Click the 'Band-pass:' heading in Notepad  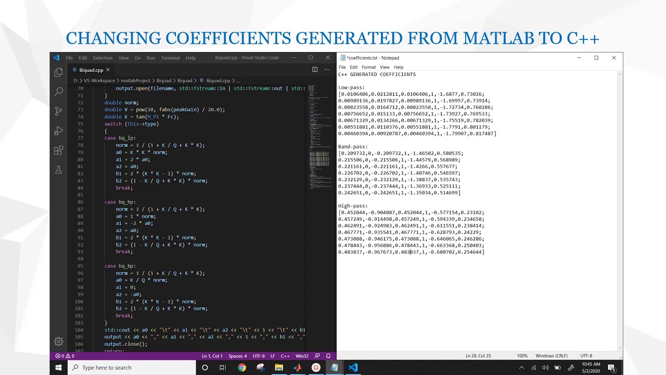click(353, 147)
